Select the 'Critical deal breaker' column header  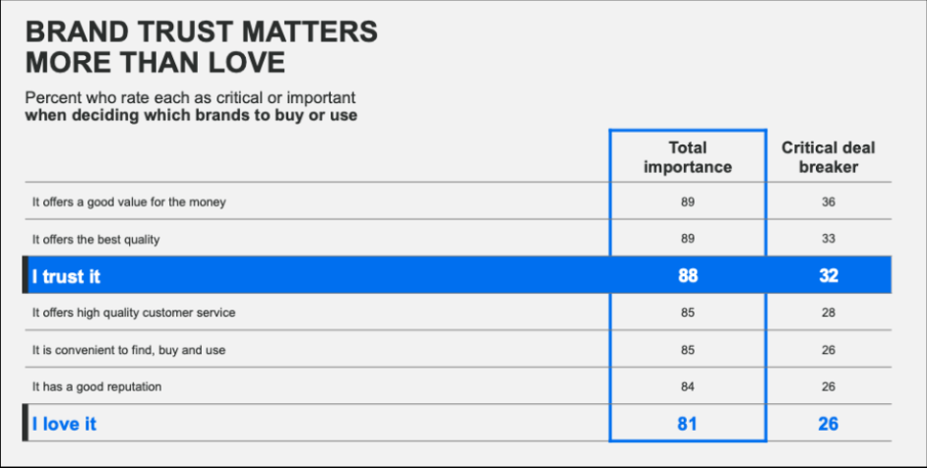point(829,157)
